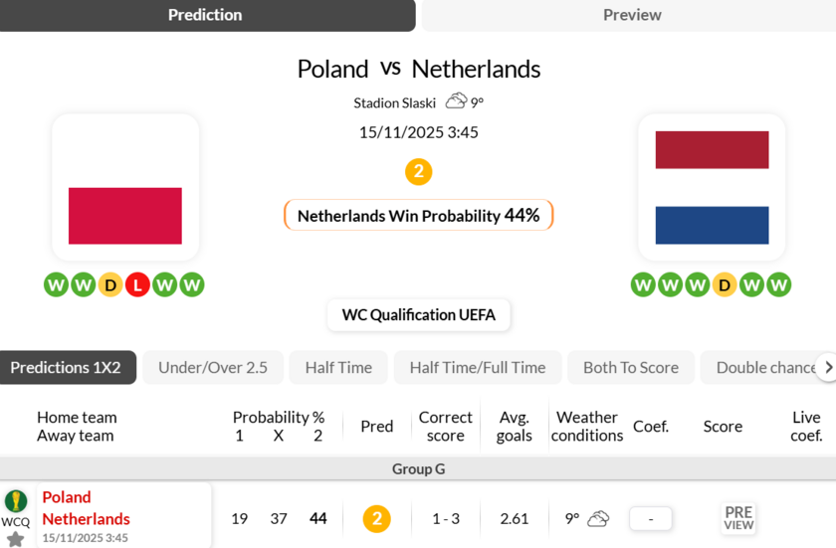Click the Netherlands flag image
Image resolution: width=836 pixels, height=548 pixels.
pyautogui.click(x=712, y=187)
